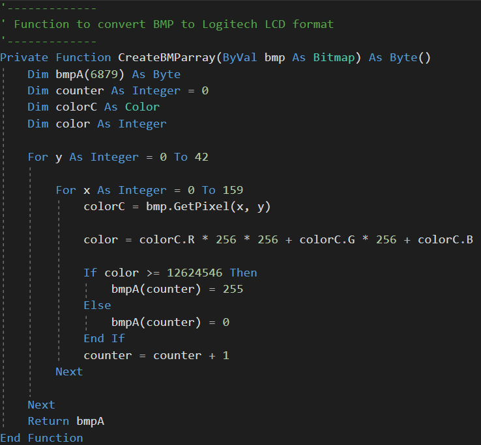
Task: Click the function name CreateBMParray
Action: coord(167,58)
